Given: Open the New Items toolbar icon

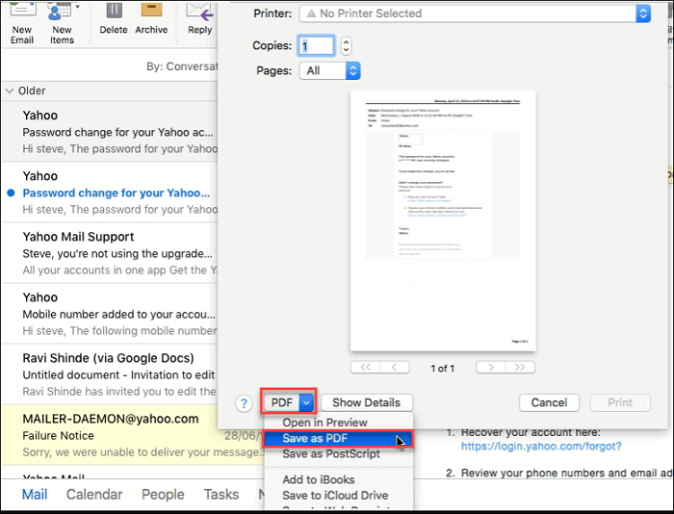Looking at the screenshot, I should (62, 12).
